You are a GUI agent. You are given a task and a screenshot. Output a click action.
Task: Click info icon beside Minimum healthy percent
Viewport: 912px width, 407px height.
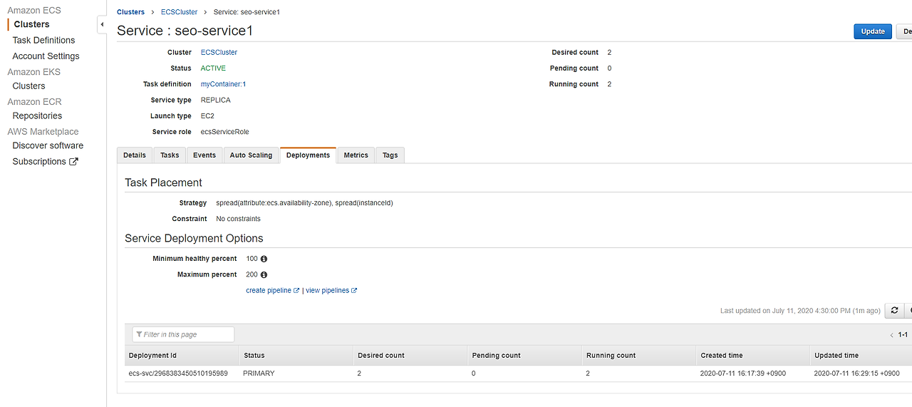[x=264, y=259]
